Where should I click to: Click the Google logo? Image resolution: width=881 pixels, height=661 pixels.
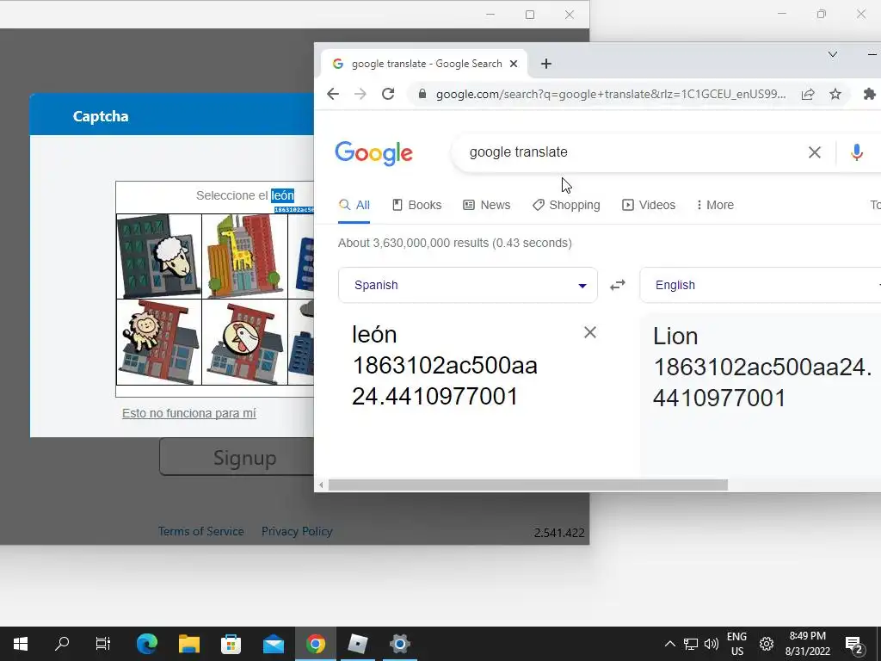(373, 153)
